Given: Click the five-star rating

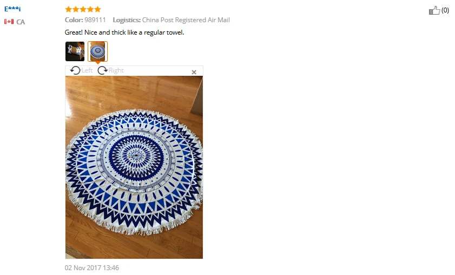Looking at the screenshot, I should coord(83,9).
